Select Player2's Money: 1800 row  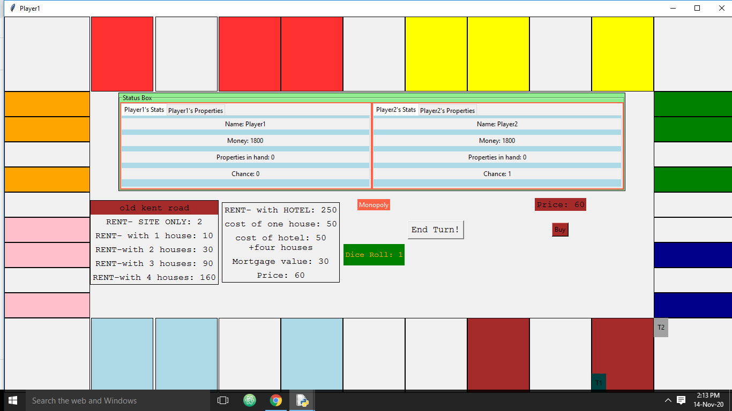point(497,141)
